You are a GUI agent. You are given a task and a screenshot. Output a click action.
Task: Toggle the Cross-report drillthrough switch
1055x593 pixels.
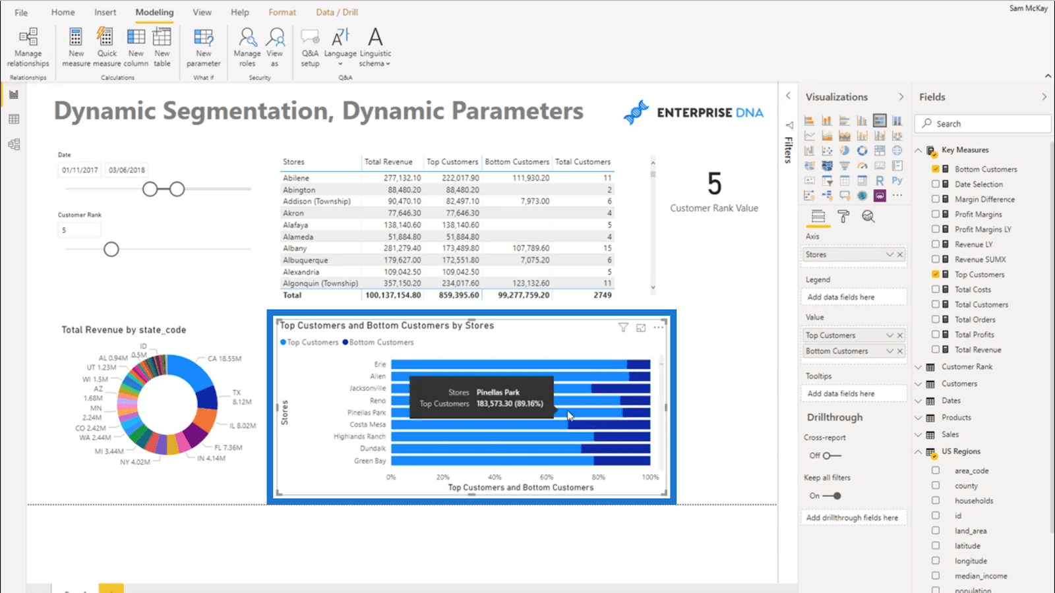tap(831, 455)
